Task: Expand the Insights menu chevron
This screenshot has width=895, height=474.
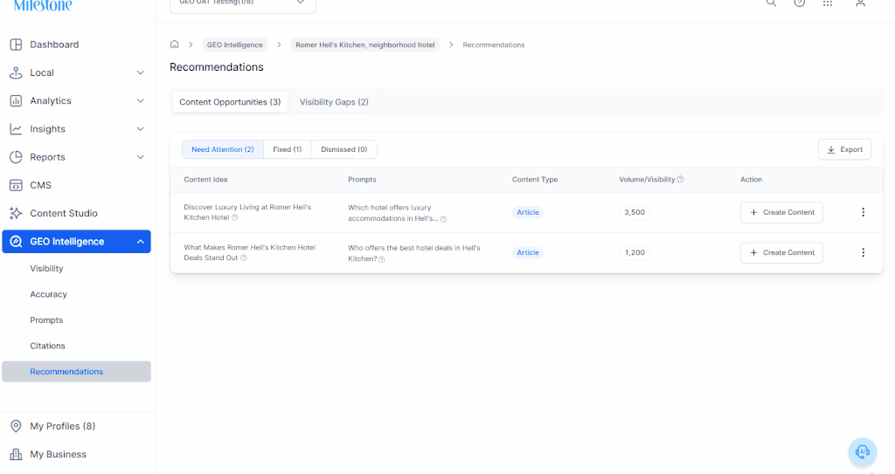Action: pos(141,129)
